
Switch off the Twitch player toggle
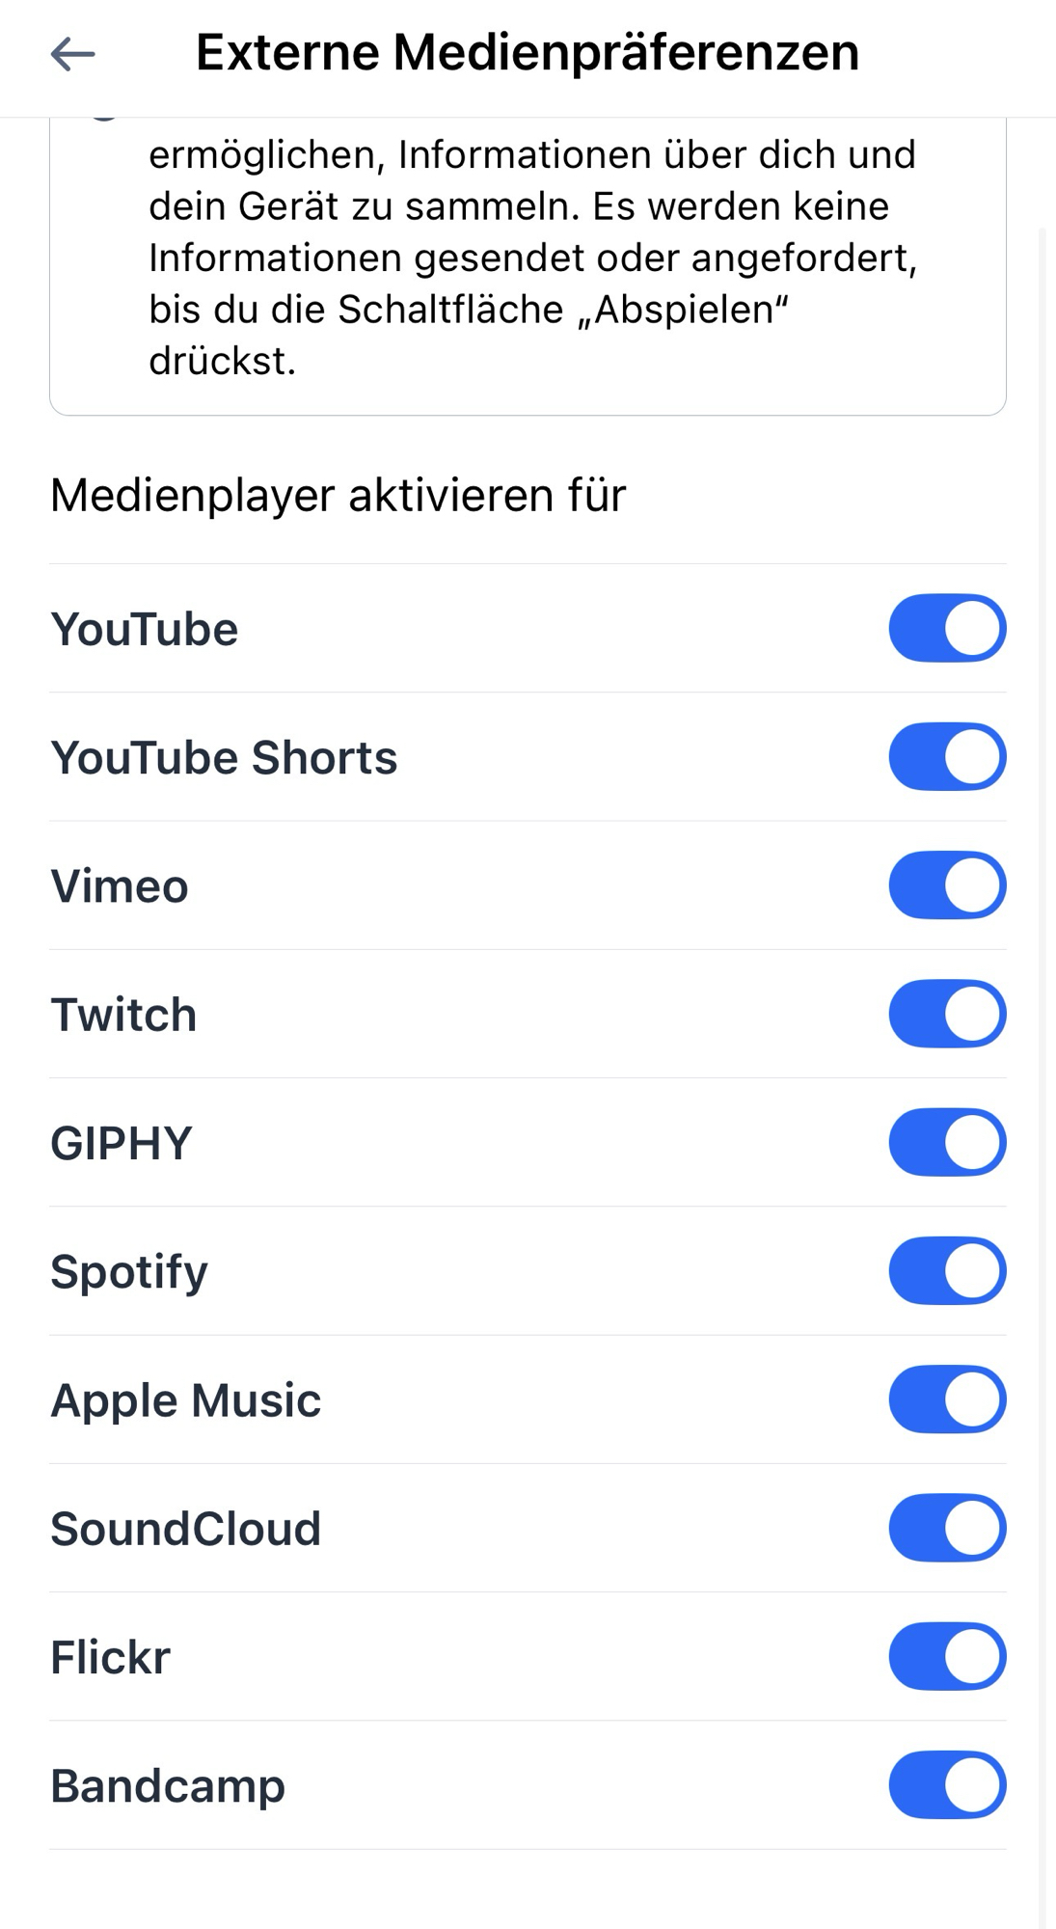tap(947, 1014)
